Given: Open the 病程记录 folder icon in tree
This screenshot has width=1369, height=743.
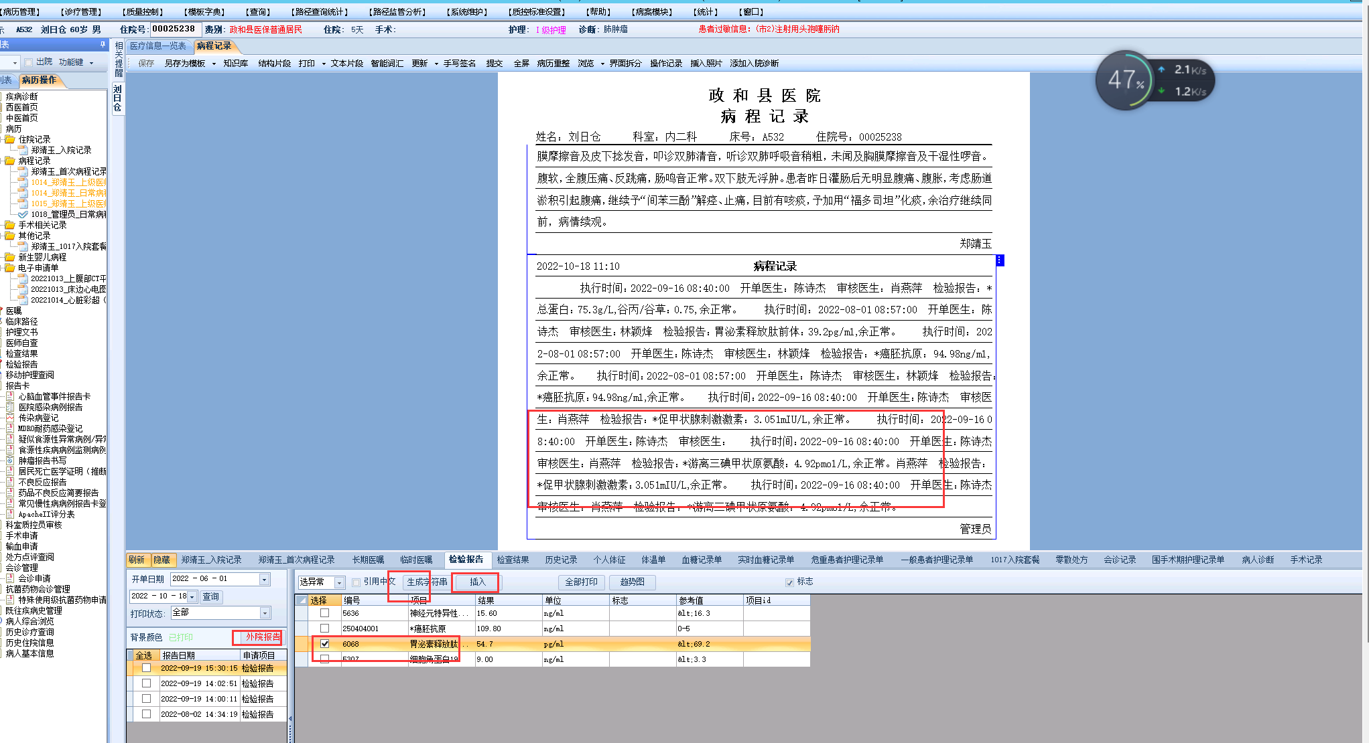Looking at the screenshot, I should (10, 161).
